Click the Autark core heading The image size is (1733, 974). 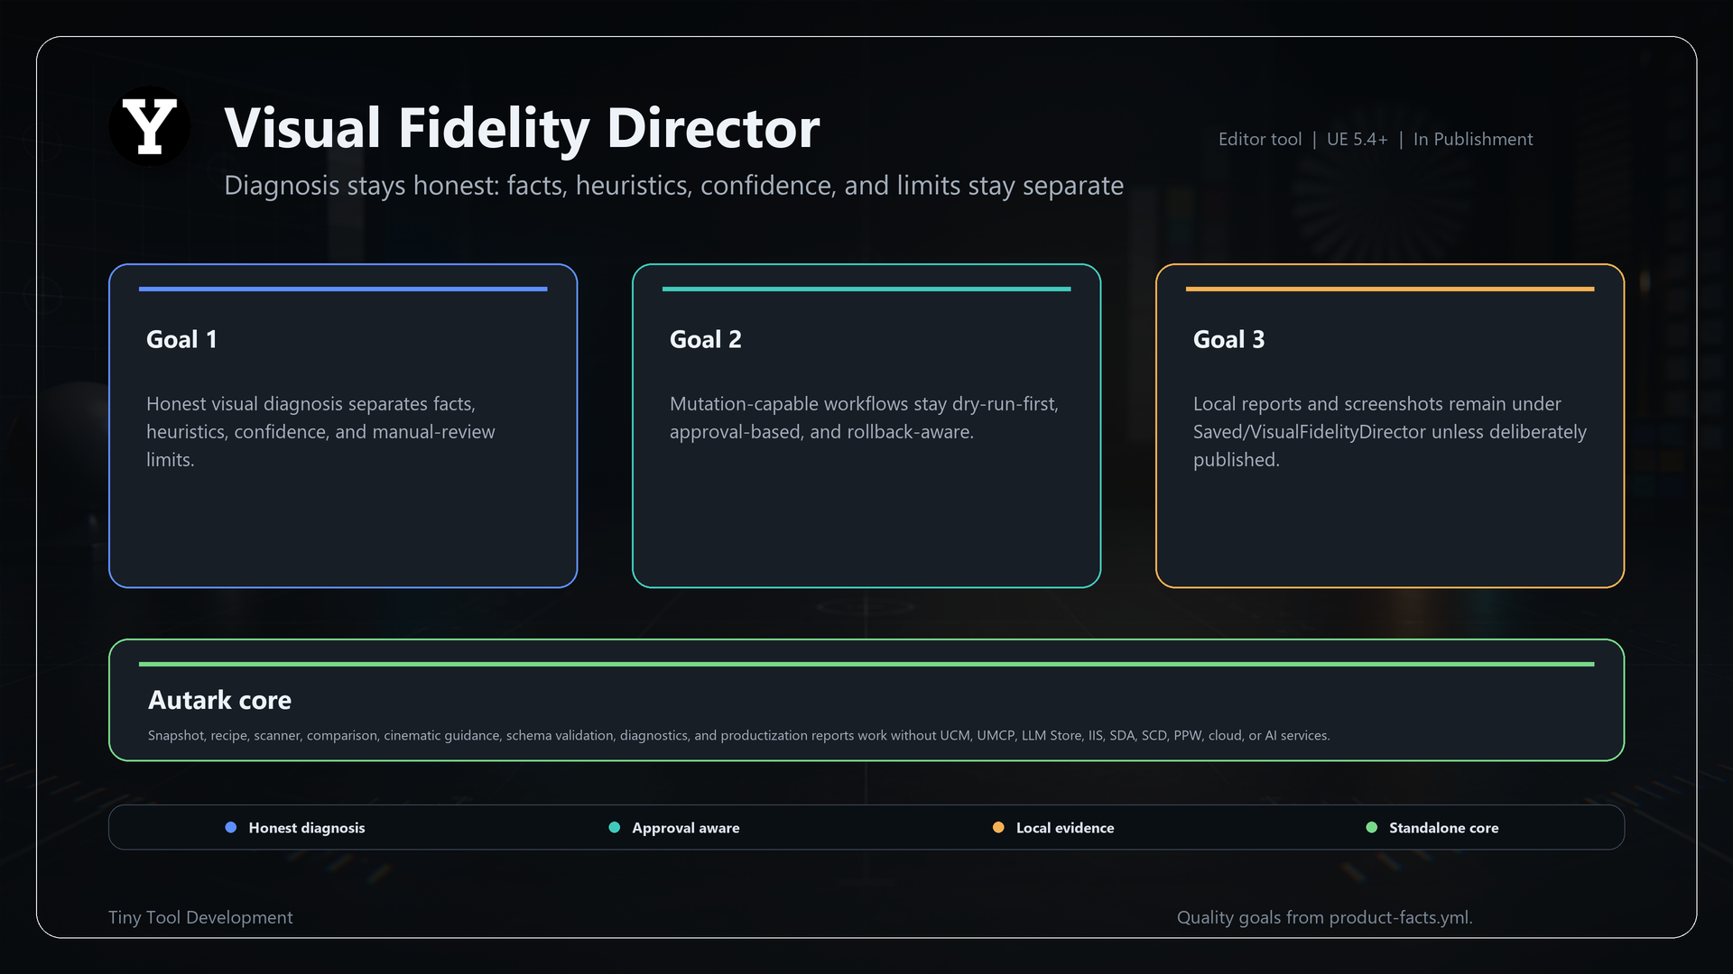[x=219, y=700]
